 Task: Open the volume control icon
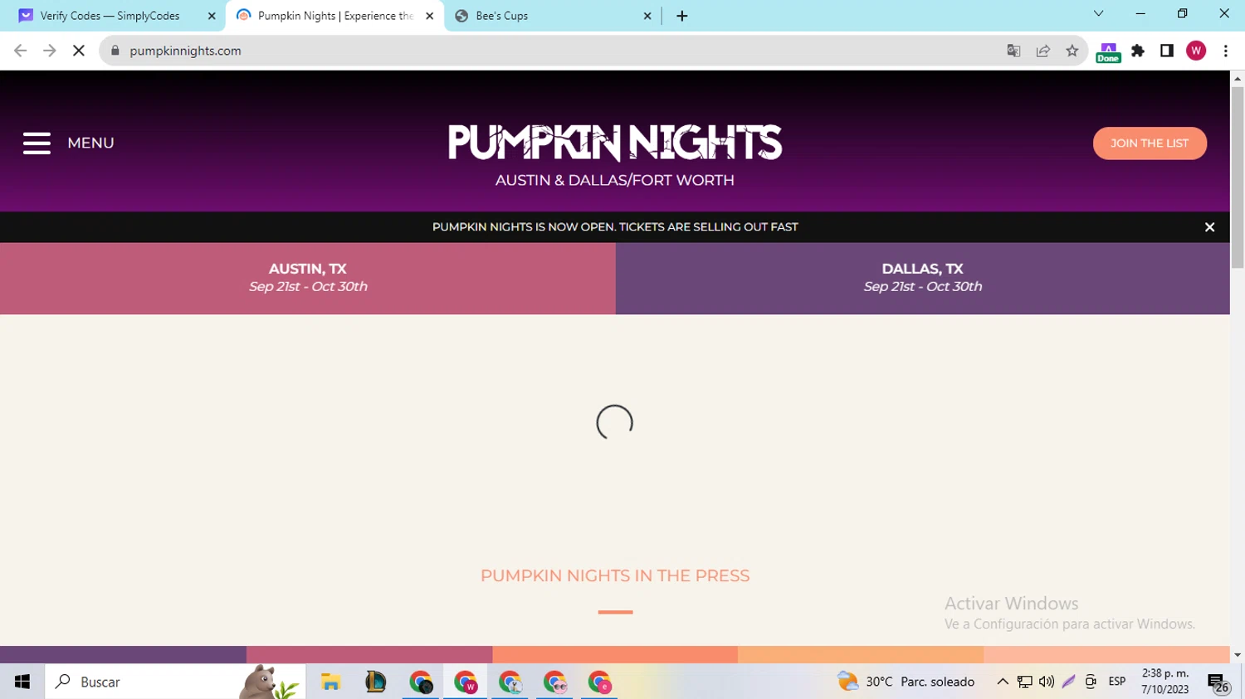click(1047, 682)
